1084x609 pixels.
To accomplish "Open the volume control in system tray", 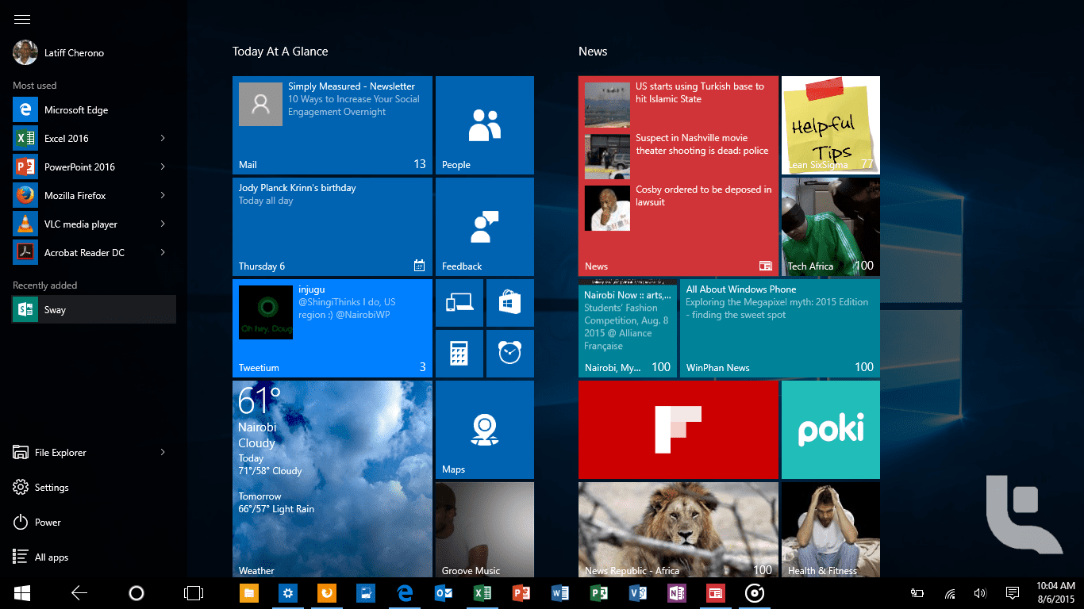I will pyautogui.click(x=980, y=593).
